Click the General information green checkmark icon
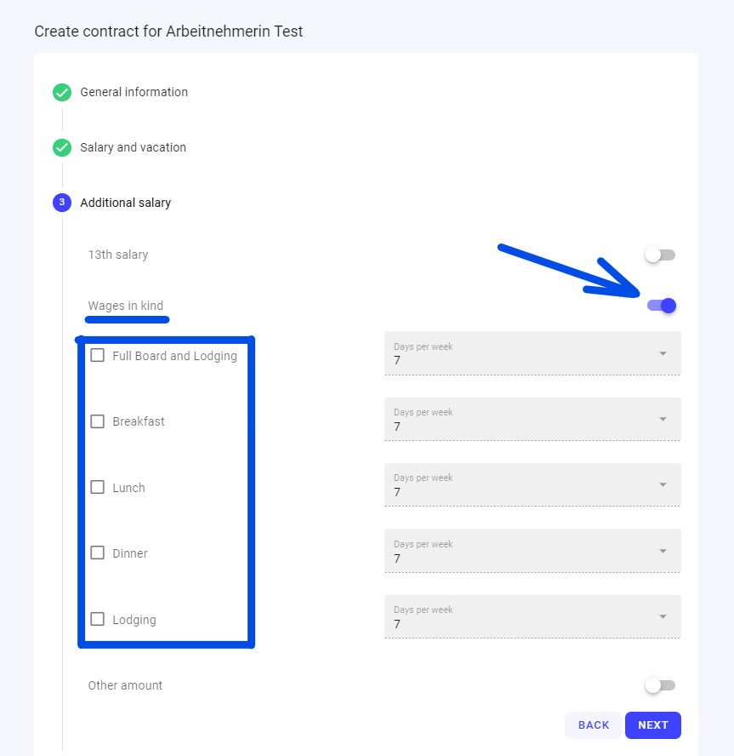The height and width of the screenshot is (756, 734). [x=61, y=93]
